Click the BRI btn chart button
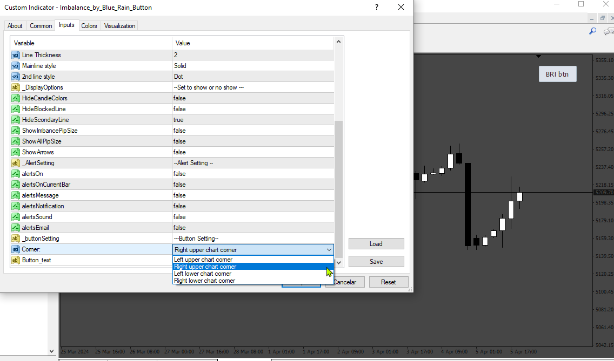The width and height of the screenshot is (614, 361). tap(557, 74)
